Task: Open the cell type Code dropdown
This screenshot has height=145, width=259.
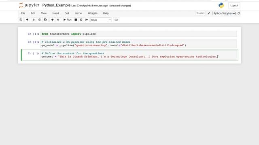Action: [101, 20]
